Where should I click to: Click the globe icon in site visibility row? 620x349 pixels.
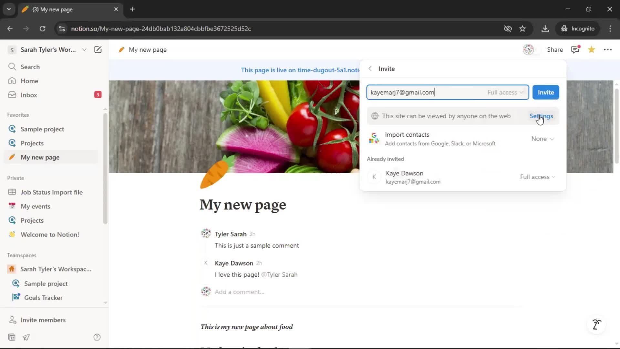click(x=375, y=116)
